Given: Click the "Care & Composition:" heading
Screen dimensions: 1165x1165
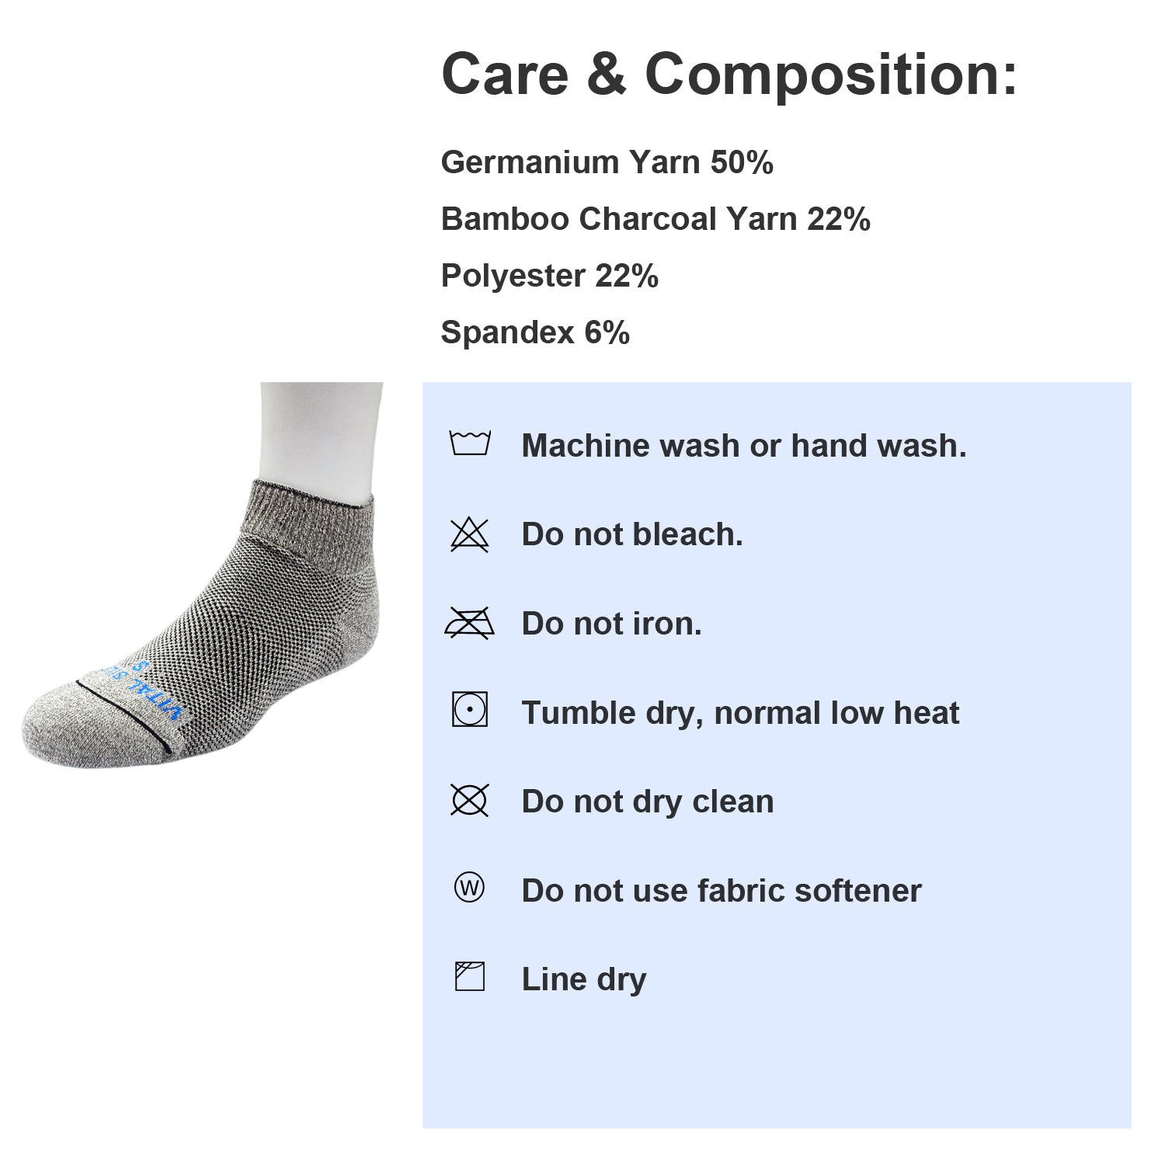Looking at the screenshot, I should (x=729, y=75).
